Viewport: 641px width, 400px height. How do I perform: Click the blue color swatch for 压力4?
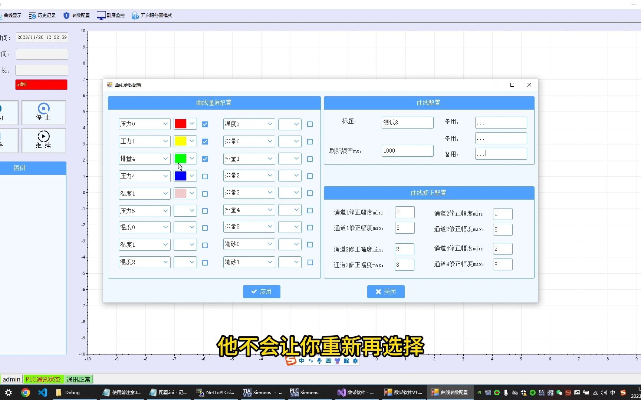181,176
